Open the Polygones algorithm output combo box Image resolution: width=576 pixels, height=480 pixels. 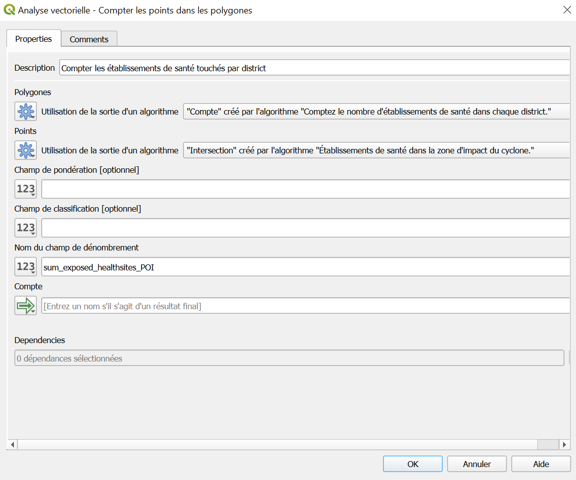(x=376, y=112)
